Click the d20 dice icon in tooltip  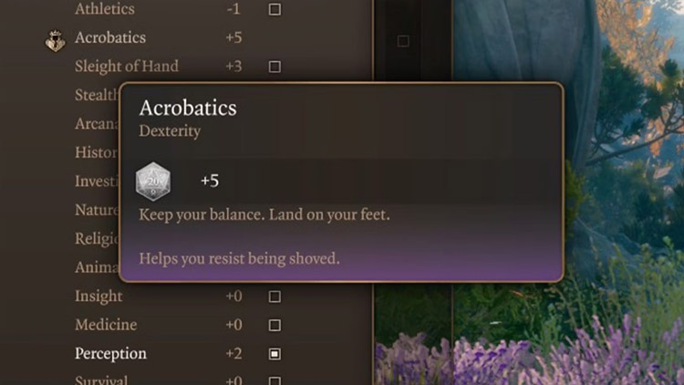pyautogui.click(x=153, y=181)
